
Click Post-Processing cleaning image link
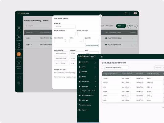65,77
